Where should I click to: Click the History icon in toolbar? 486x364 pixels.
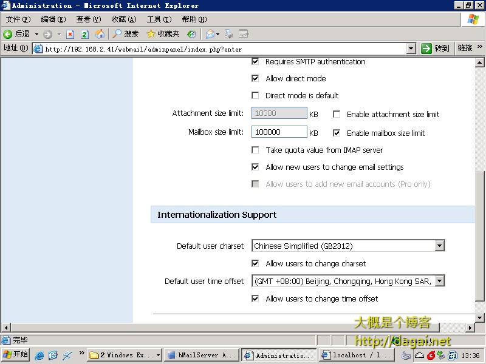tap(191, 34)
